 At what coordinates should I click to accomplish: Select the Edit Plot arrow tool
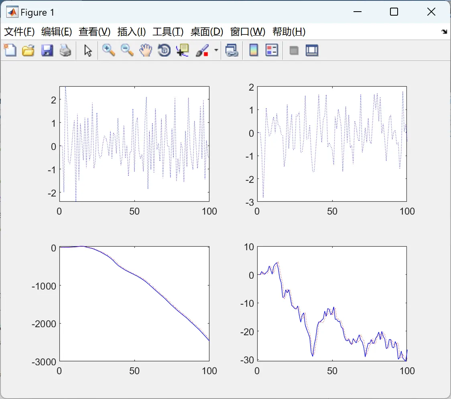pyautogui.click(x=88, y=51)
